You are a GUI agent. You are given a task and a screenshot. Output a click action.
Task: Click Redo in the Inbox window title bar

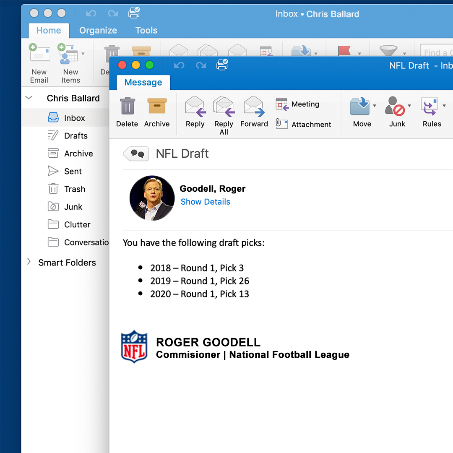[x=113, y=13]
